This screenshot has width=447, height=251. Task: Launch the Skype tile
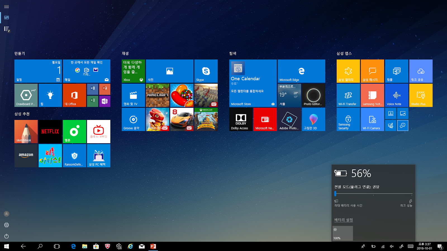206,71
